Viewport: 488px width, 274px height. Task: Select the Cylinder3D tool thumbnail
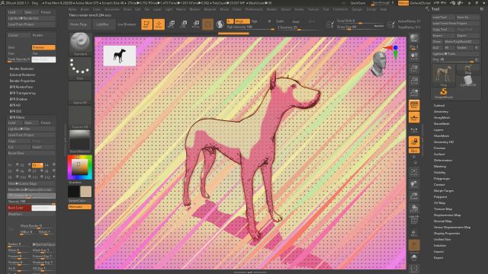pyautogui.click(x=468, y=81)
